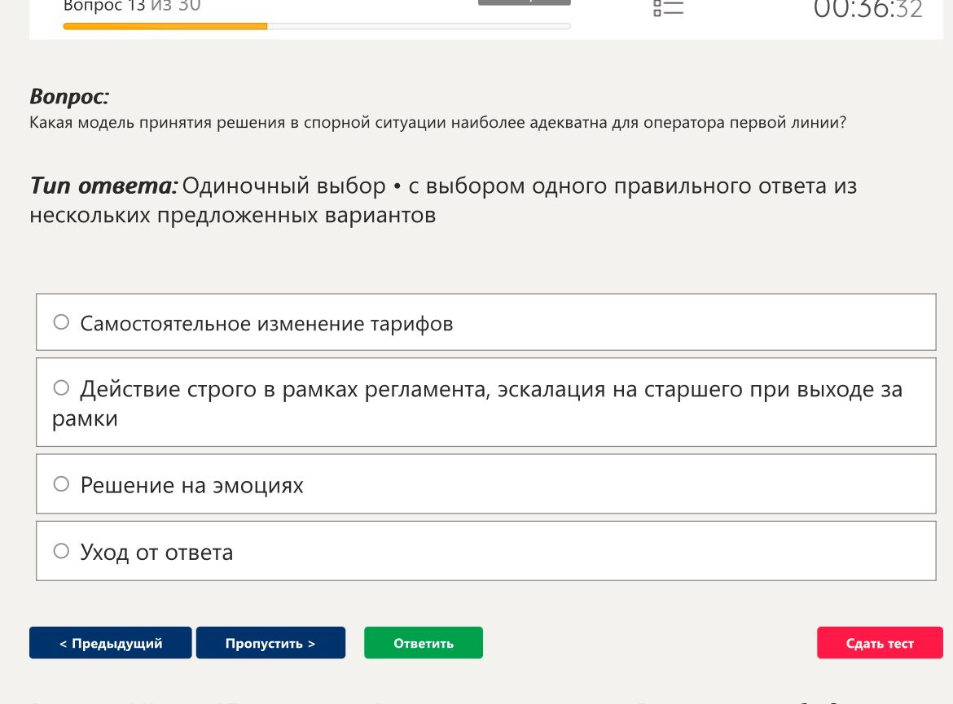Click the question text about оператора первой линии
Viewport: 953px width, 704px height.
click(437, 123)
